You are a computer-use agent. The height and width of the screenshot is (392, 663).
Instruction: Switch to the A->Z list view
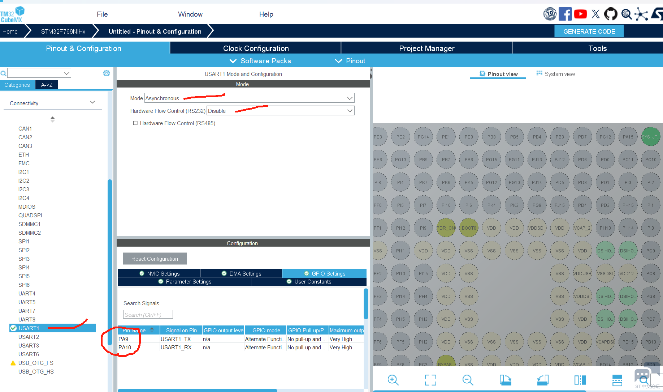[x=47, y=85]
